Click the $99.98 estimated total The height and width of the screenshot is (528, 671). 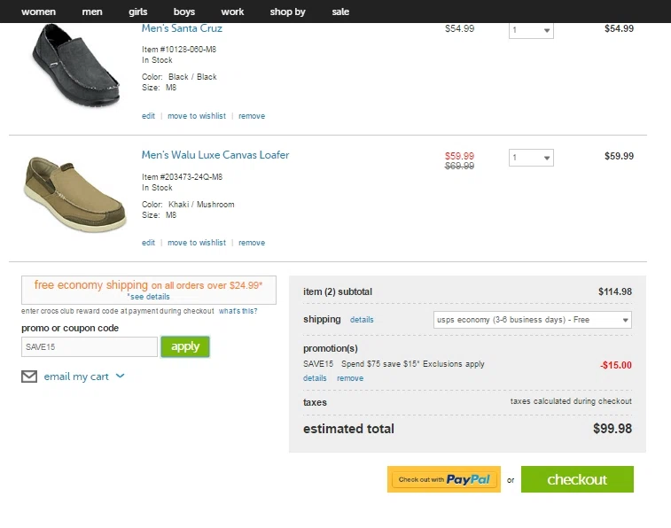[612, 429]
